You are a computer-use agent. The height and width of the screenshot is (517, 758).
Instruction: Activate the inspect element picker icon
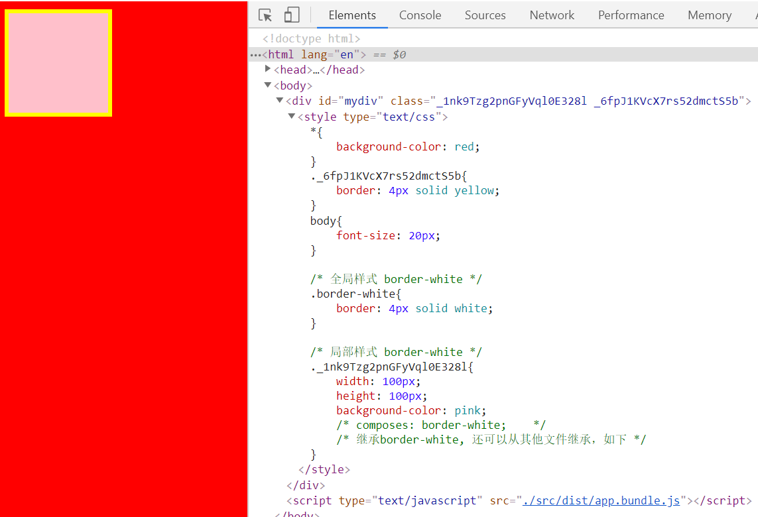265,15
